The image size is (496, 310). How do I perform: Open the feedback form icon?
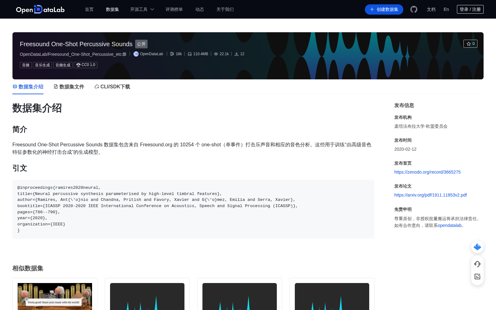[x=477, y=277]
